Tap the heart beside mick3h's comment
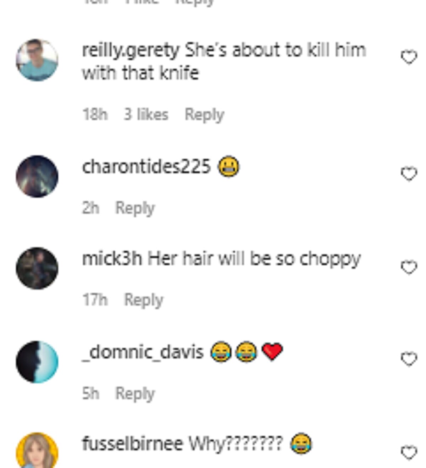This screenshot has width=426, height=468. [x=409, y=267]
